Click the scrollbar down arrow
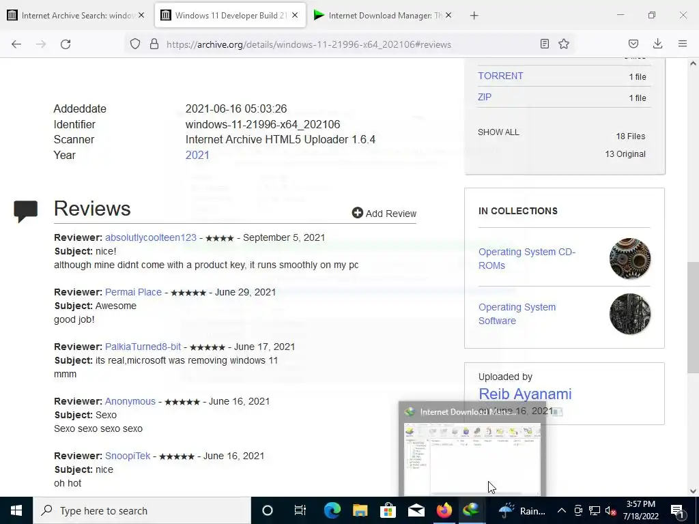Screen dimensions: 699x524 point(693,491)
